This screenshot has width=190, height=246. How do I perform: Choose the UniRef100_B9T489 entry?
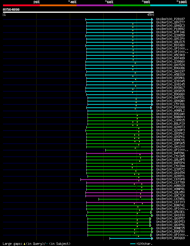(x=170, y=58)
